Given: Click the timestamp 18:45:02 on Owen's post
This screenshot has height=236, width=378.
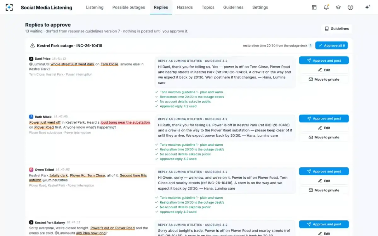Looking at the screenshot, I should pos(63,170).
